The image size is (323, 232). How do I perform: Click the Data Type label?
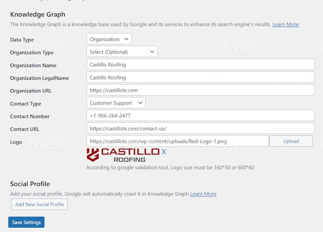pyautogui.click(x=22, y=39)
